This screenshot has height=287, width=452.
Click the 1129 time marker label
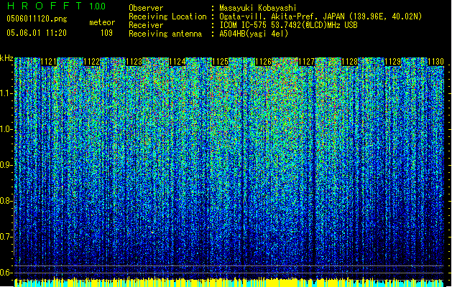(x=393, y=62)
